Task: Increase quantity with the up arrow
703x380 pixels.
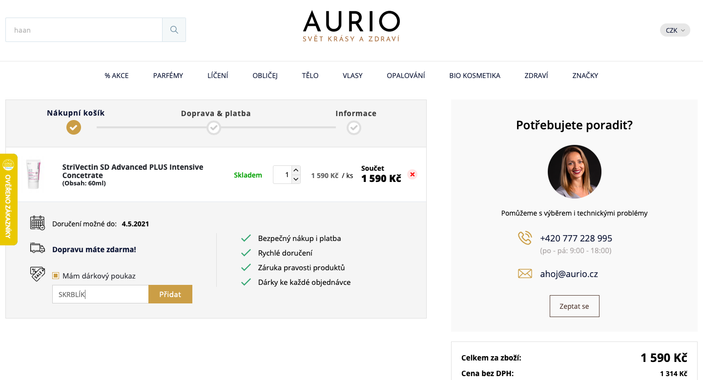Action: click(x=296, y=170)
